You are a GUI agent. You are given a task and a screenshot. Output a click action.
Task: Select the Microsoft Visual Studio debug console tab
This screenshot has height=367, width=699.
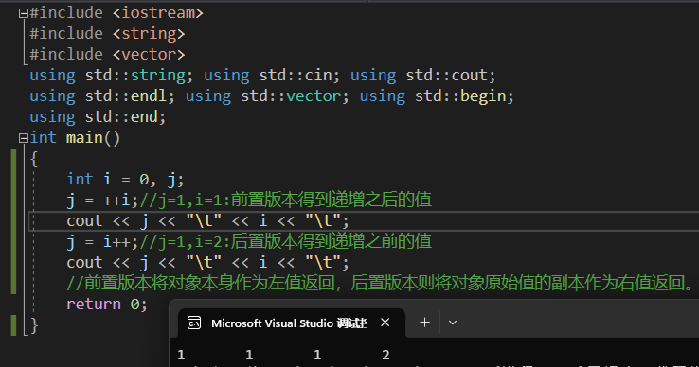point(292,323)
